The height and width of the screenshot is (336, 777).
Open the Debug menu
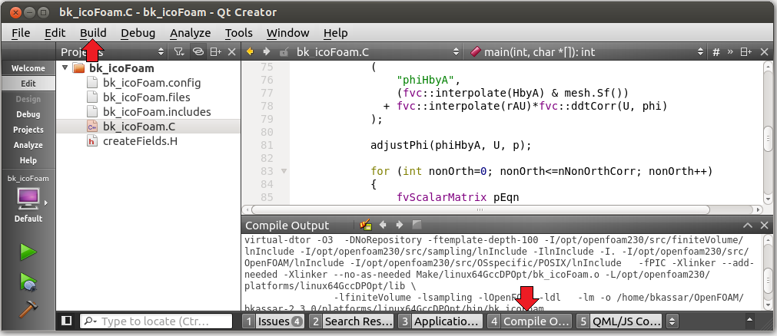[x=138, y=33]
